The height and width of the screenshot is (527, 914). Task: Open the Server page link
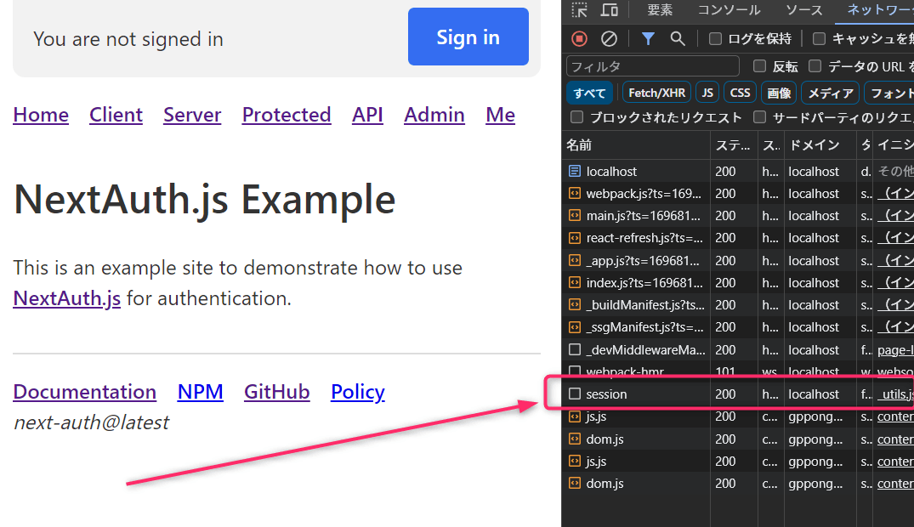(x=192, y=115)
